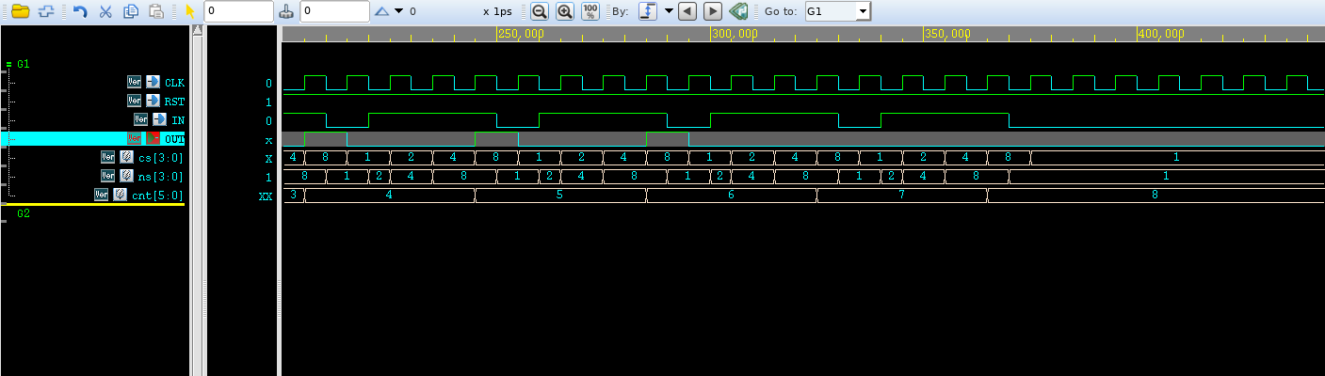Click the bus icon beside cnt[5:0]

(120, 195)
